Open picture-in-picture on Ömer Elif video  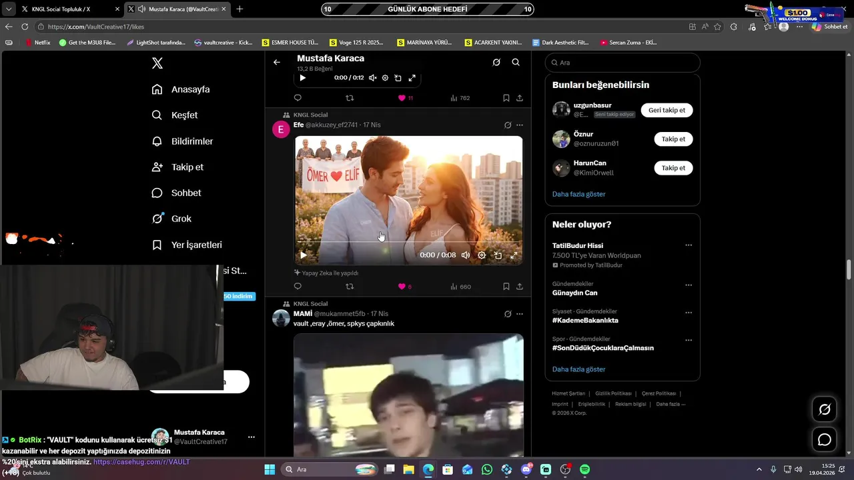(x=498, y=255)
